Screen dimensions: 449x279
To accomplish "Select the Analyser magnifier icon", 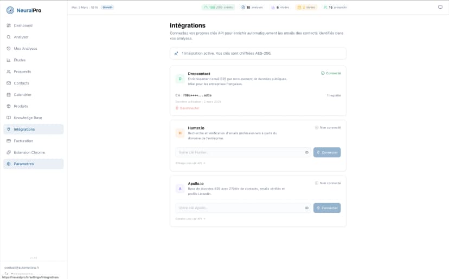I will coord(9,37).
